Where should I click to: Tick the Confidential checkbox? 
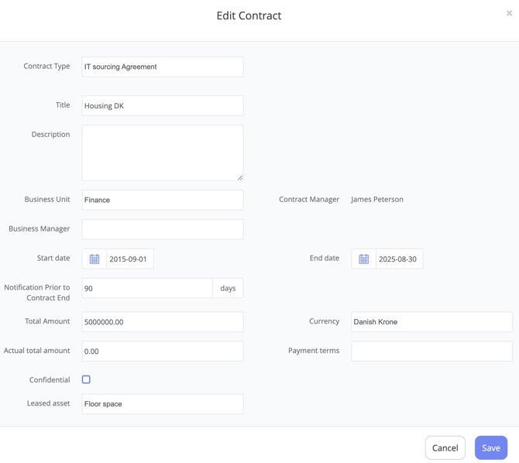tap(86, 379)
